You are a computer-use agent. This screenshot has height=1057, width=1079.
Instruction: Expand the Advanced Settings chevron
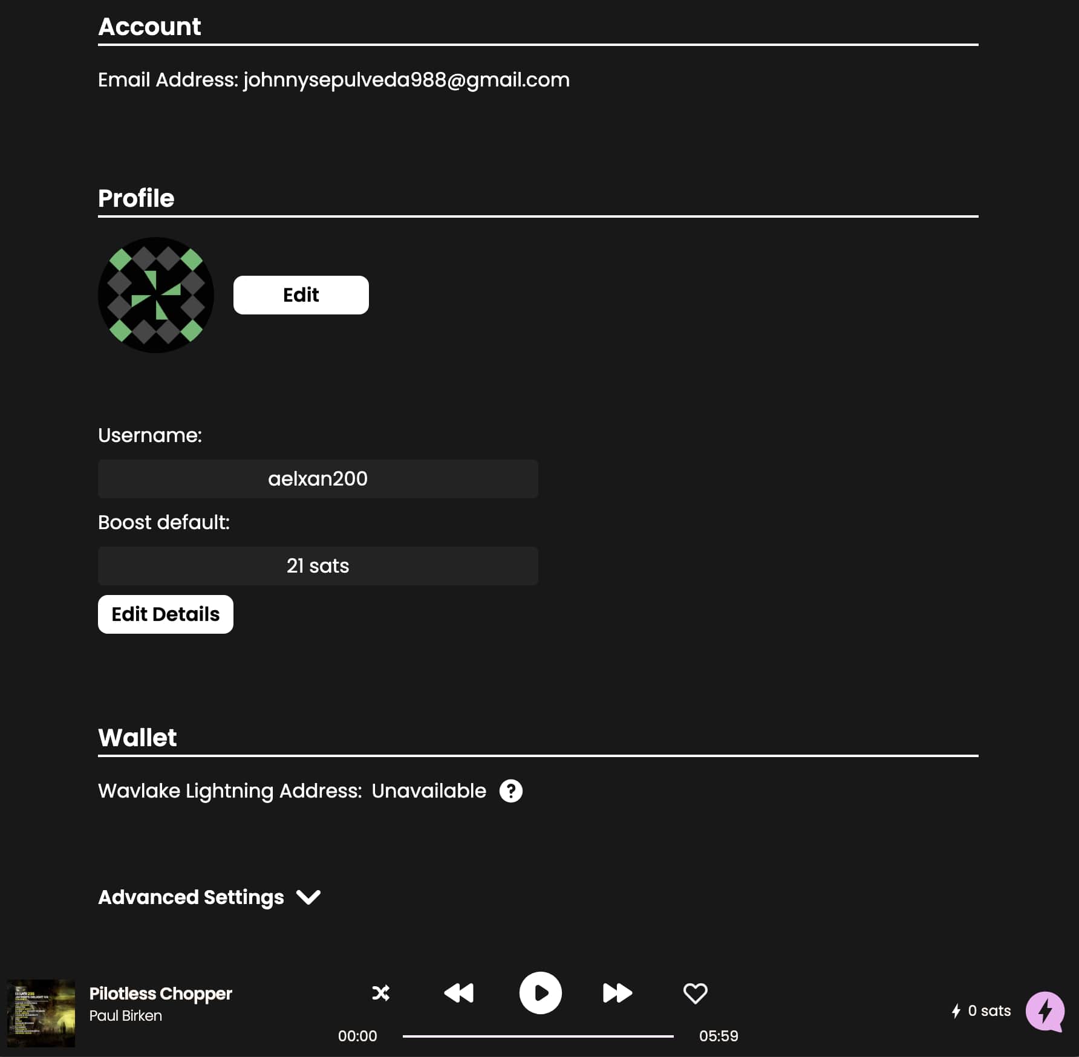click(x=308, y=897)
